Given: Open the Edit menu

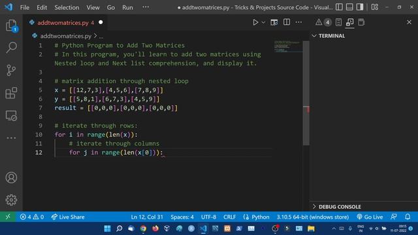Looking at the screenshot, I should 42,7.
